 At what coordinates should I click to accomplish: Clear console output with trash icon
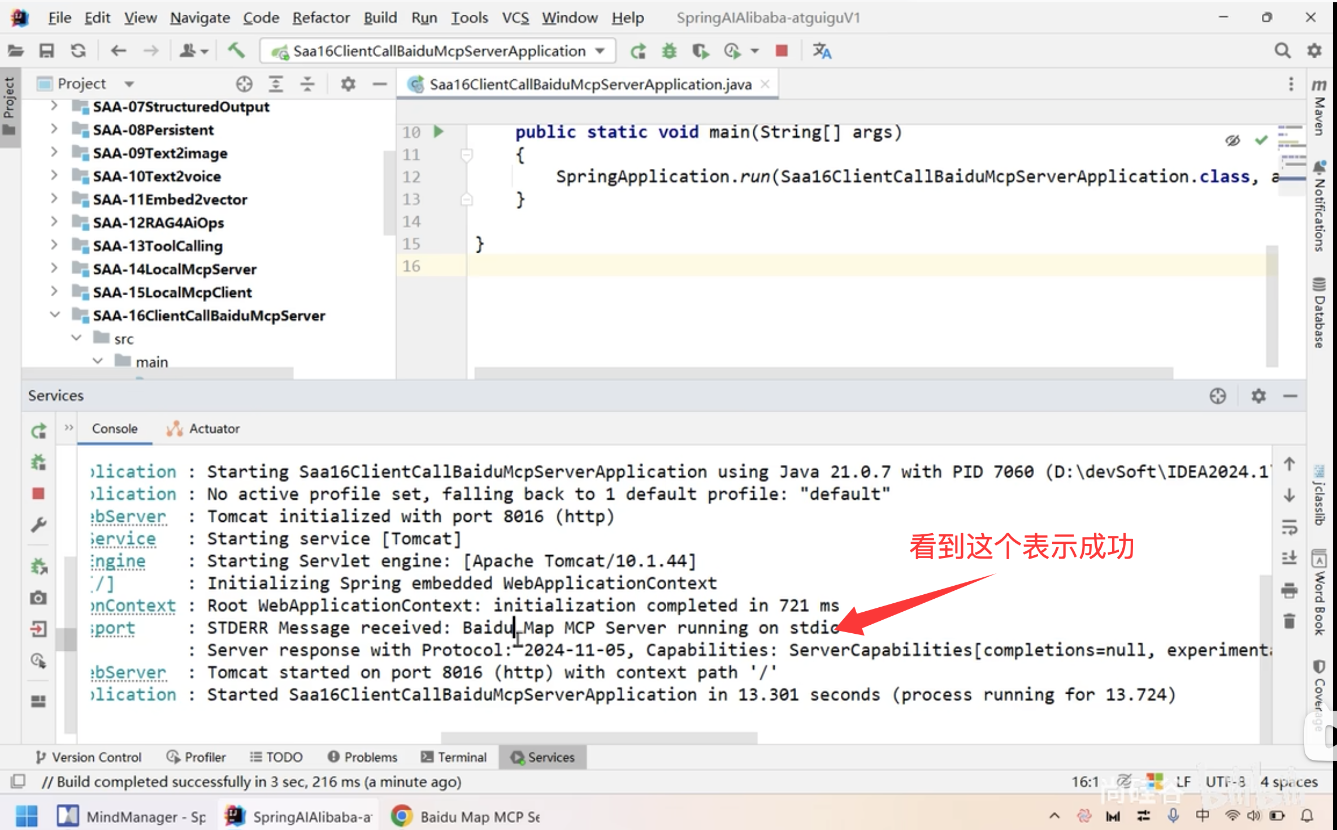point(1289,621)
